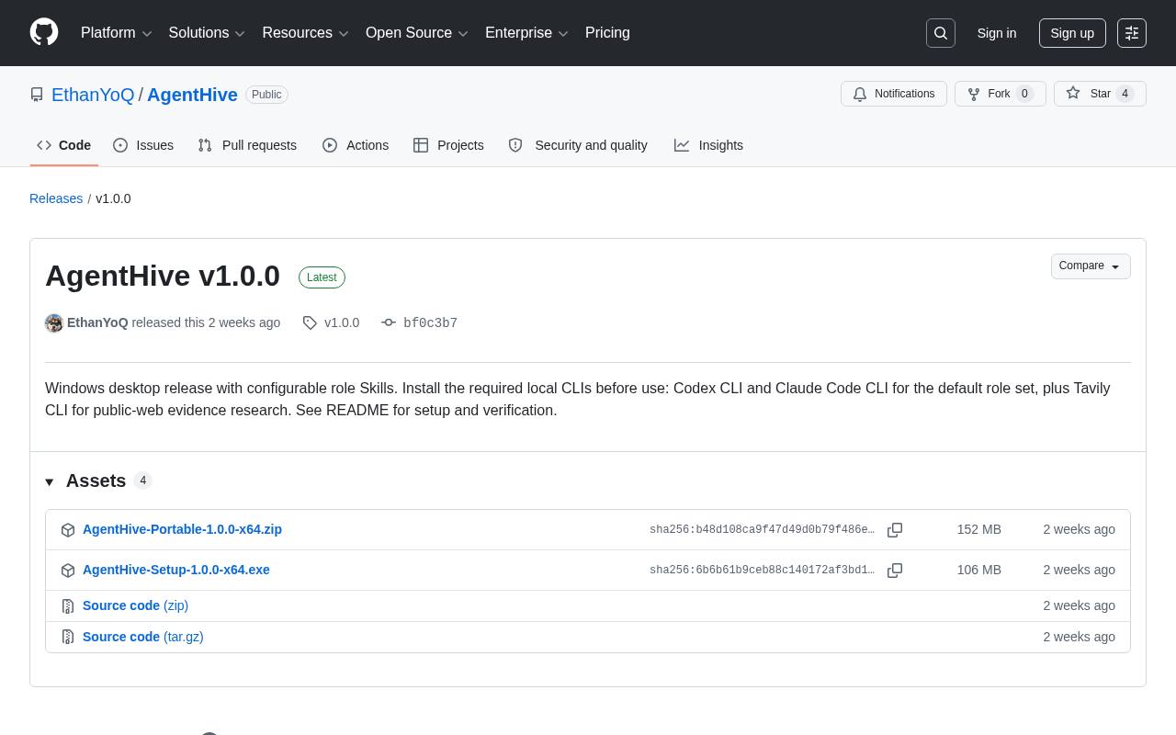Viewport: 1176px width, 735px height.
Task: Expand the Open Source menu
Action: click(417, 33)
